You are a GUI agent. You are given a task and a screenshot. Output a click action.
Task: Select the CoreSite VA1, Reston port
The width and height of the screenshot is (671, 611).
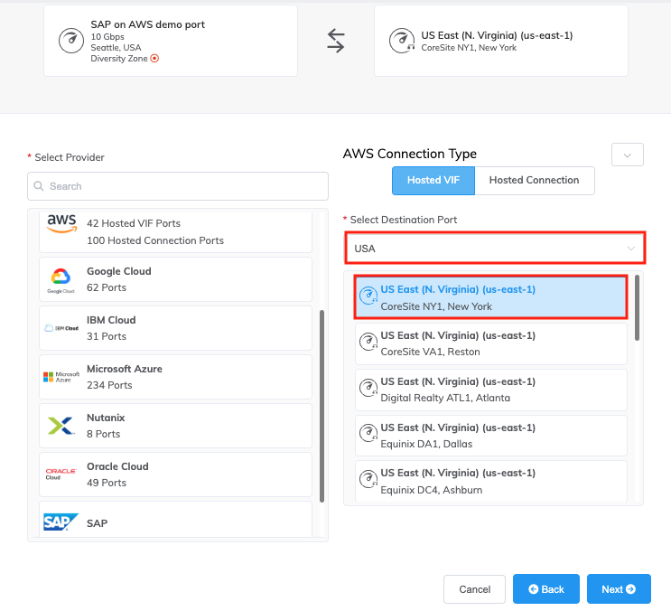coord(491,343)
